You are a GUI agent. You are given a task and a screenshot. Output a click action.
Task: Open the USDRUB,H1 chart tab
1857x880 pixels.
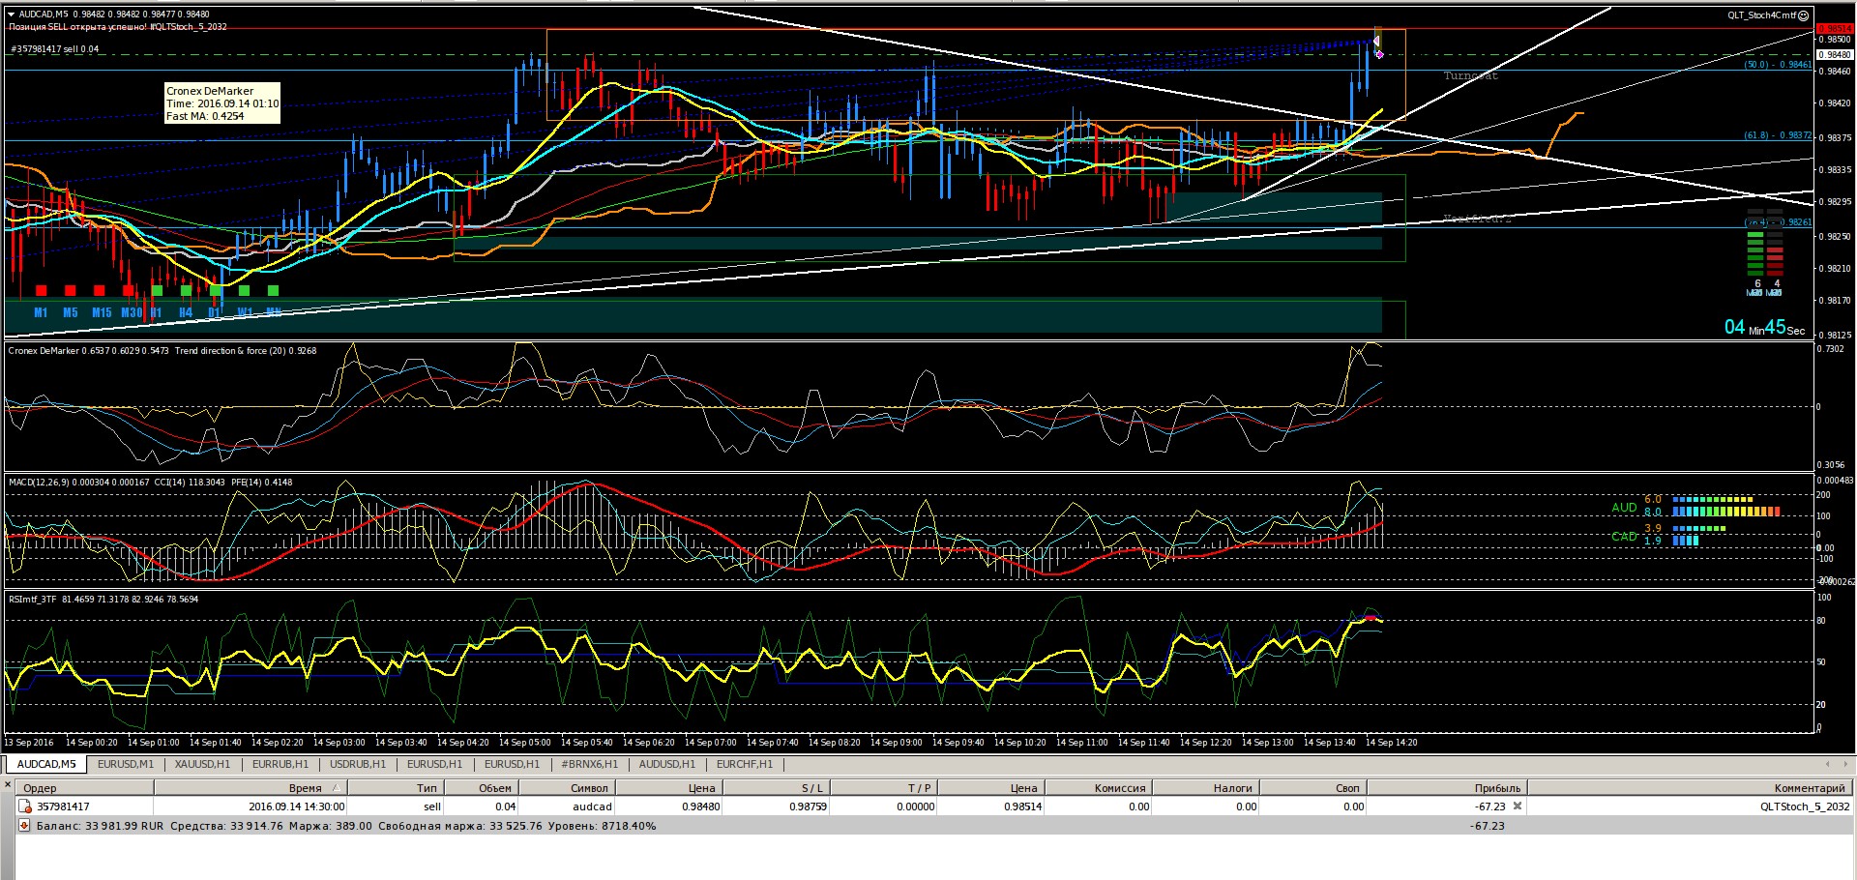[357, 764]
